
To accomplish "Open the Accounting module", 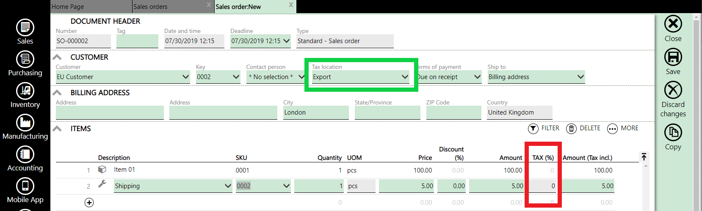I will pos(25,155).
